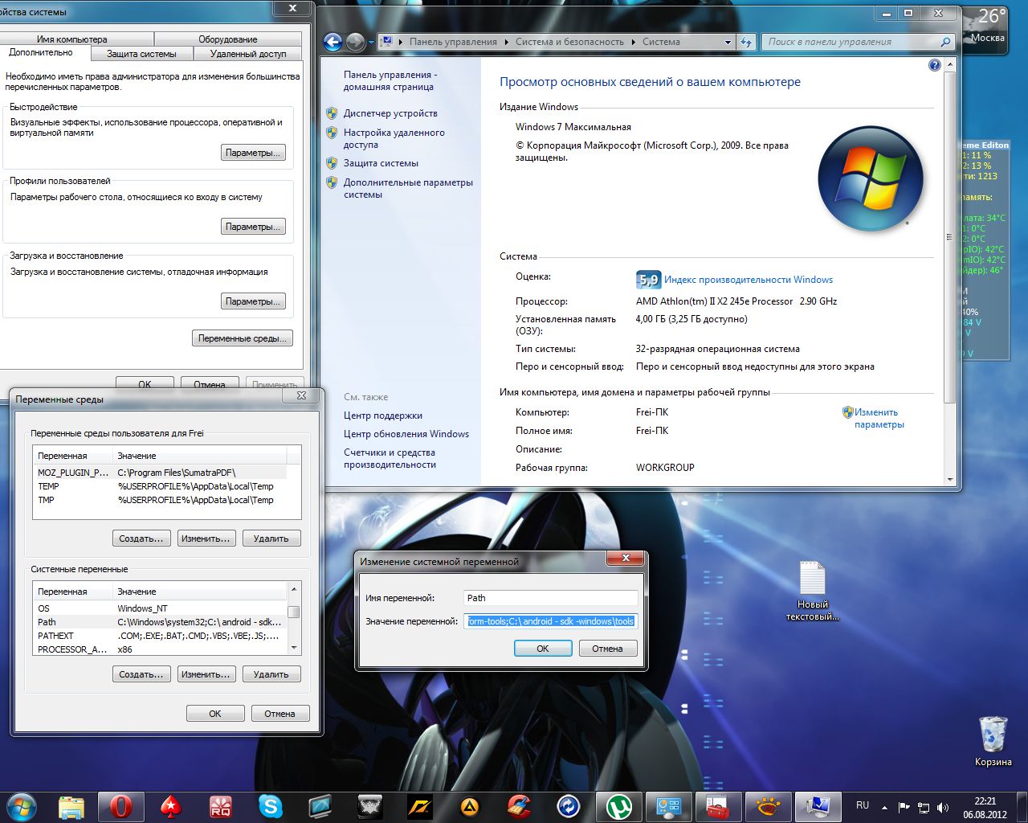
Task: Click the Environment Variables button
Action: click(243, 338)
